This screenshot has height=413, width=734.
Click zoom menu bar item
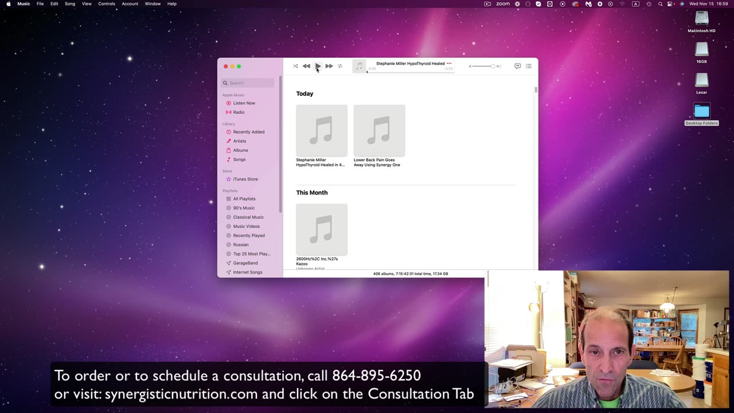coord(503,4)
